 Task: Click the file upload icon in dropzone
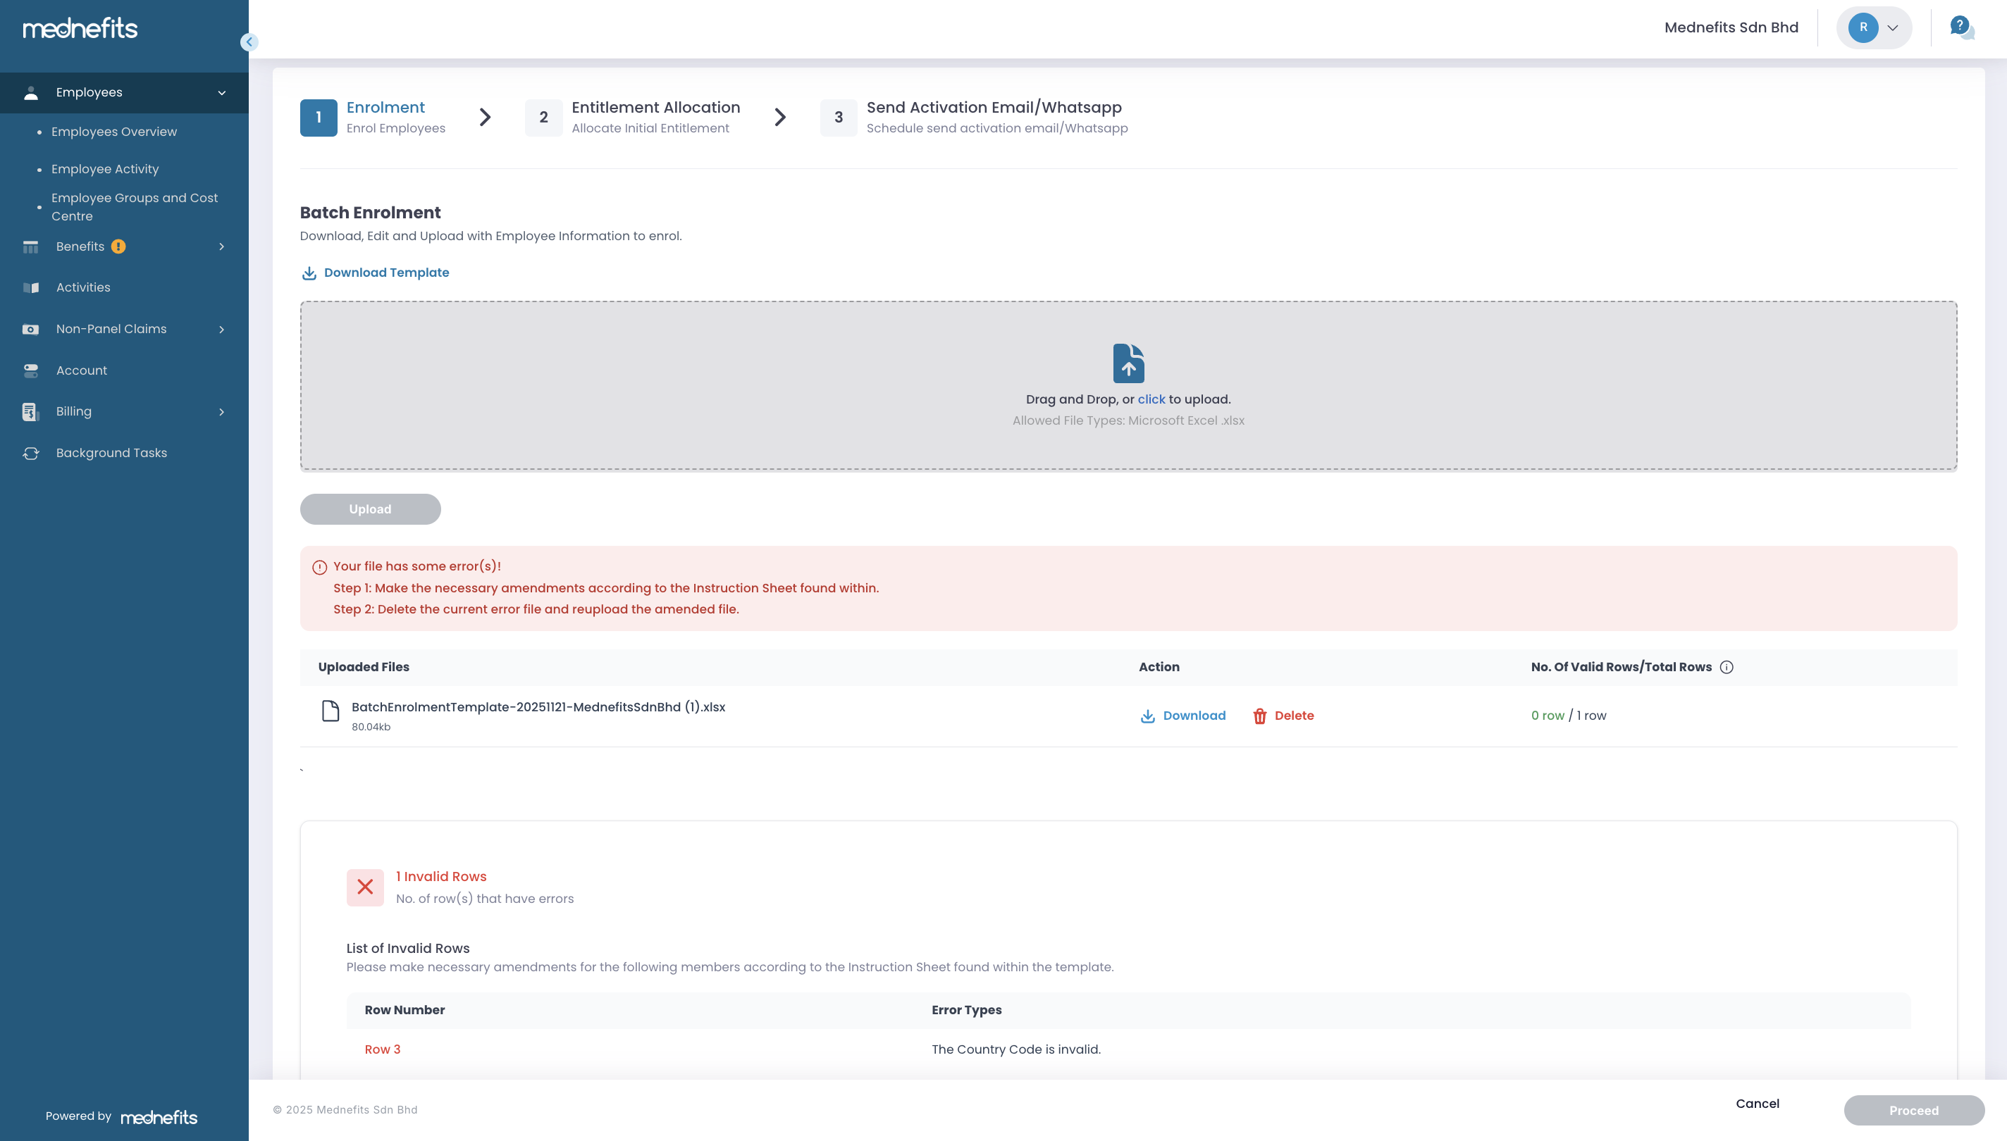[x=1128, y=363]
